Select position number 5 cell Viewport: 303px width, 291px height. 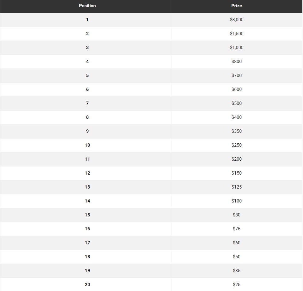point(87,75)
